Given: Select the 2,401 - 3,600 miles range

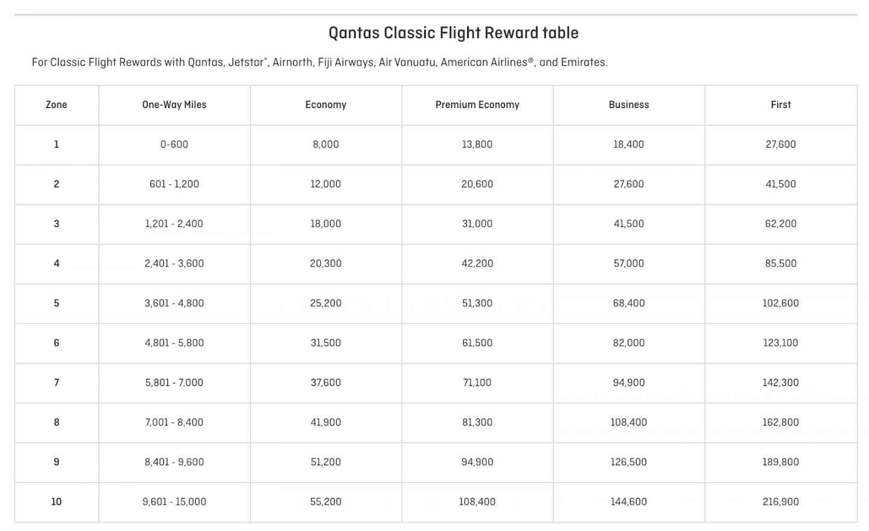Looking at the screenshot, I should (x=174, y=264).
